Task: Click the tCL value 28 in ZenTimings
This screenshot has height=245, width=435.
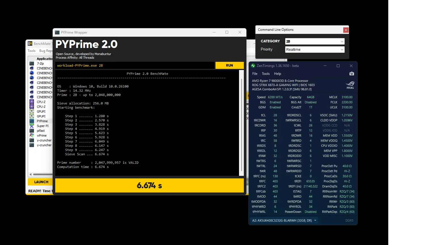Action: click(275, 115)
